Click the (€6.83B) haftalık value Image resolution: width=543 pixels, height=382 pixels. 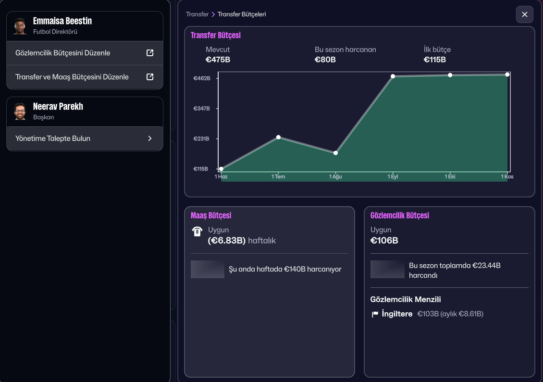(x=242, y=240)
